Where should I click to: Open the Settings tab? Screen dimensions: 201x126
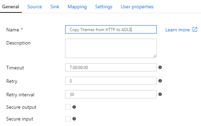coord(104,7)
